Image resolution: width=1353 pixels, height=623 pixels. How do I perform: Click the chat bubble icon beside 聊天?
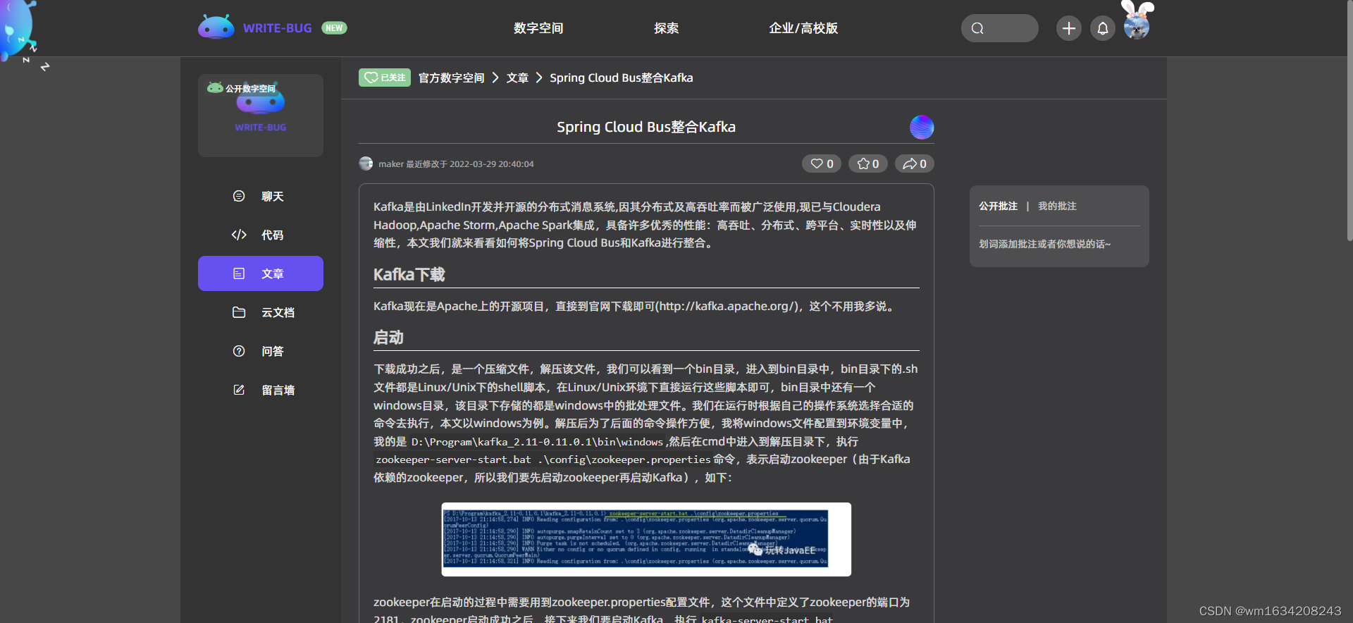pos(239,196)
